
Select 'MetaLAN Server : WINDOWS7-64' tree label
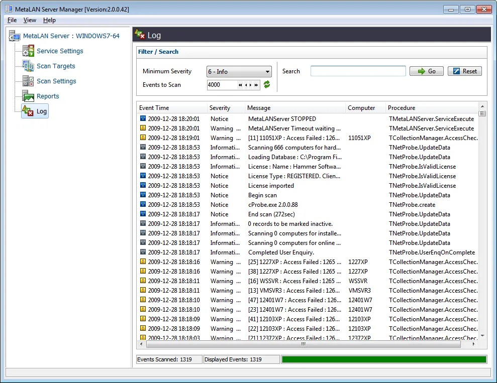(x=71, y=36)
